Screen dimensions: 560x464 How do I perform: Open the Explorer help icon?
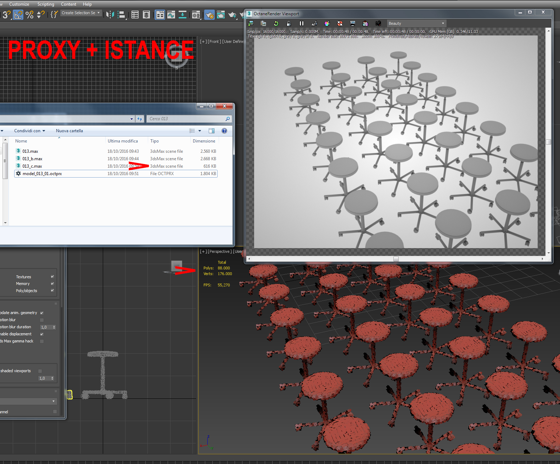pos(224,131)
